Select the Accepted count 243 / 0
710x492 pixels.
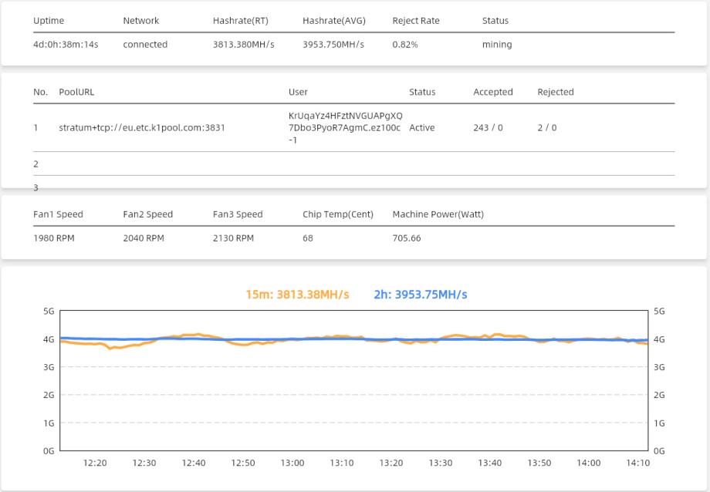pos(488,128)
